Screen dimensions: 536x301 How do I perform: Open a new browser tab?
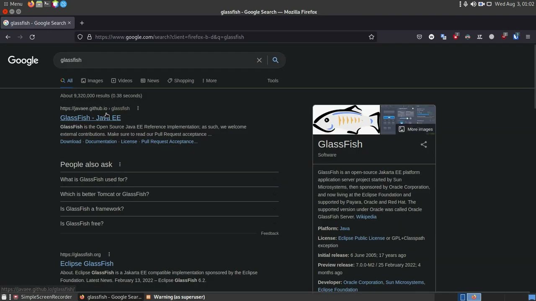click(x=82, y=23)
